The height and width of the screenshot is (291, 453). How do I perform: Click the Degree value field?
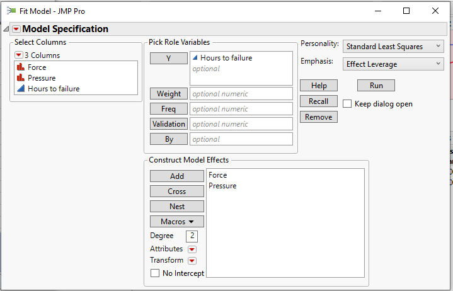[192, 236]
